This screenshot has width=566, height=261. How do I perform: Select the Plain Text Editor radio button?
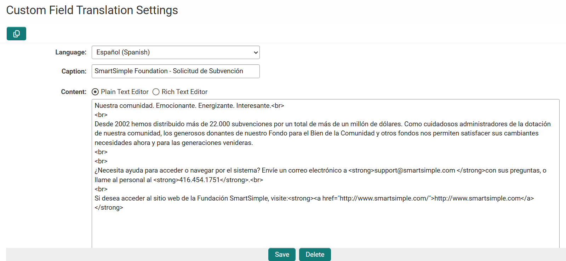(95, 92)
